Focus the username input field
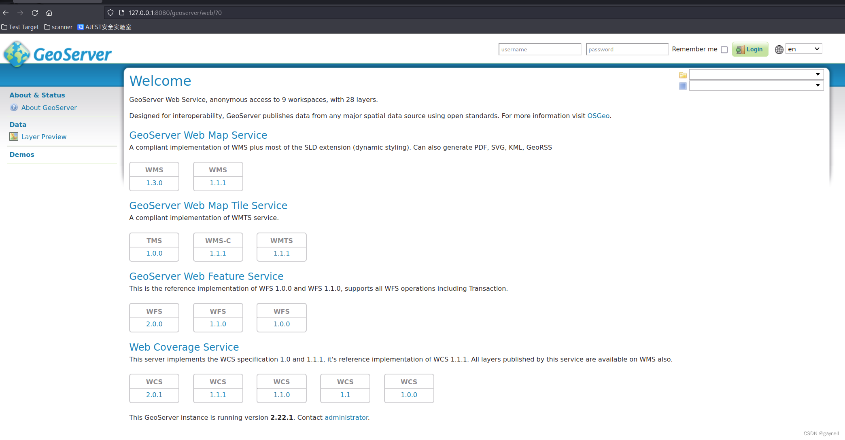The width and height of the screenshot is (845, 440). click(540, 49)
